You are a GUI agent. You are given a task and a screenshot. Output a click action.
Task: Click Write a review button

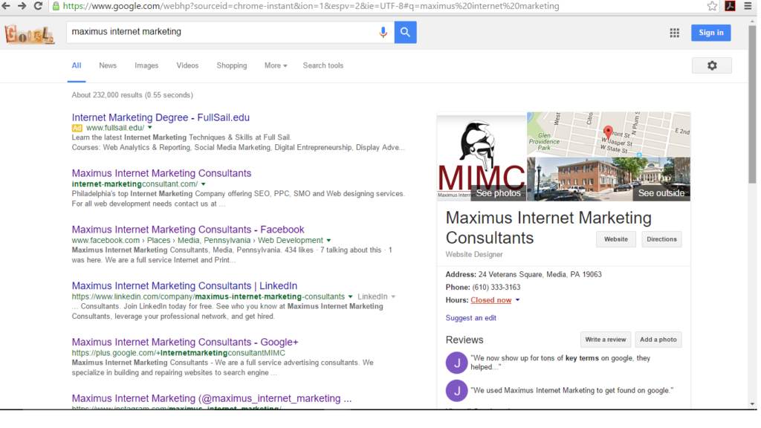click(605, 340)
